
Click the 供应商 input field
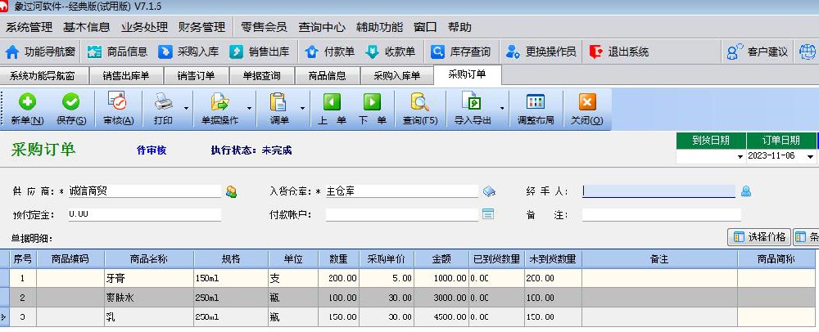[145, 191]
